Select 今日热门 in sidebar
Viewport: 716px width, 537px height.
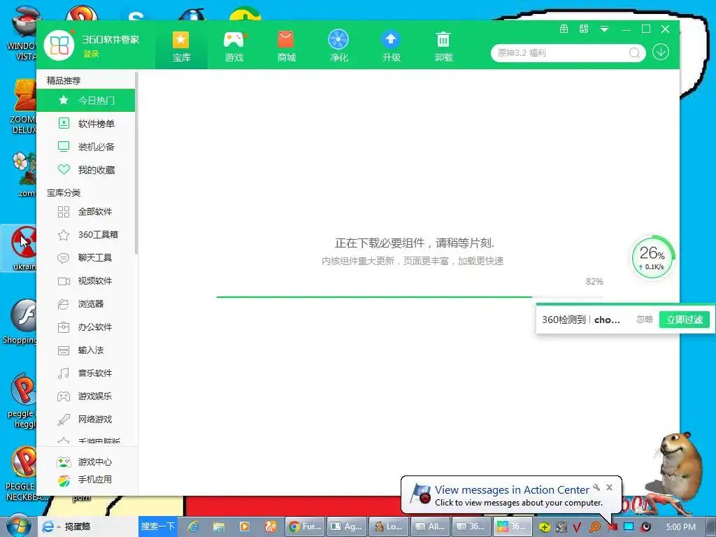coord(86,101)
